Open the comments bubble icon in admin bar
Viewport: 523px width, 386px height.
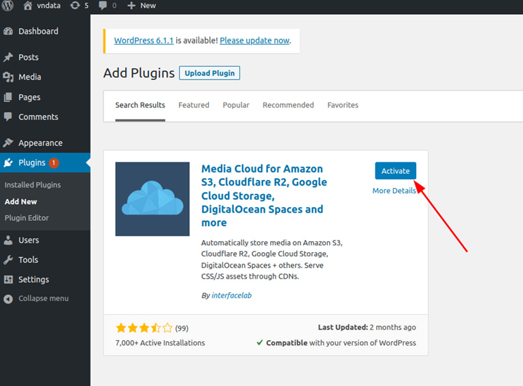[103, 5]
